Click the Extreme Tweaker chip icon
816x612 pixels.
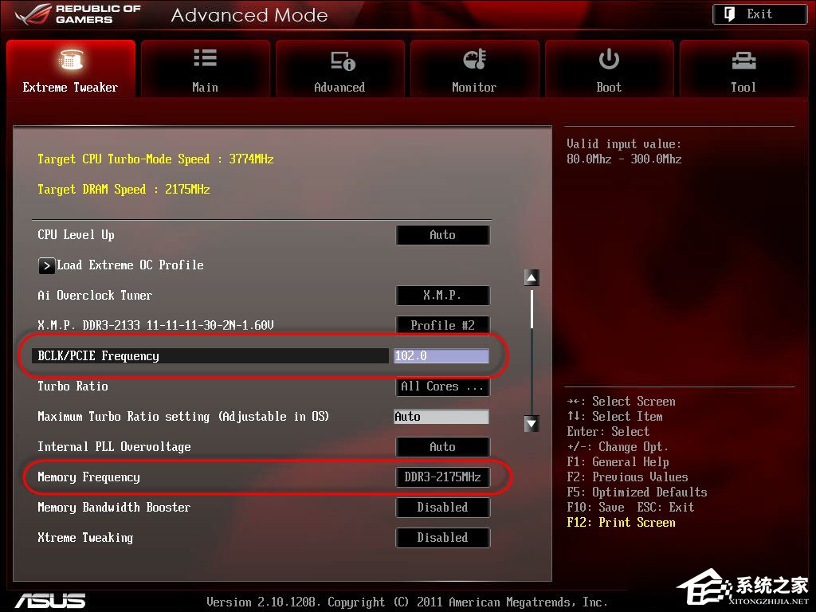71,59
